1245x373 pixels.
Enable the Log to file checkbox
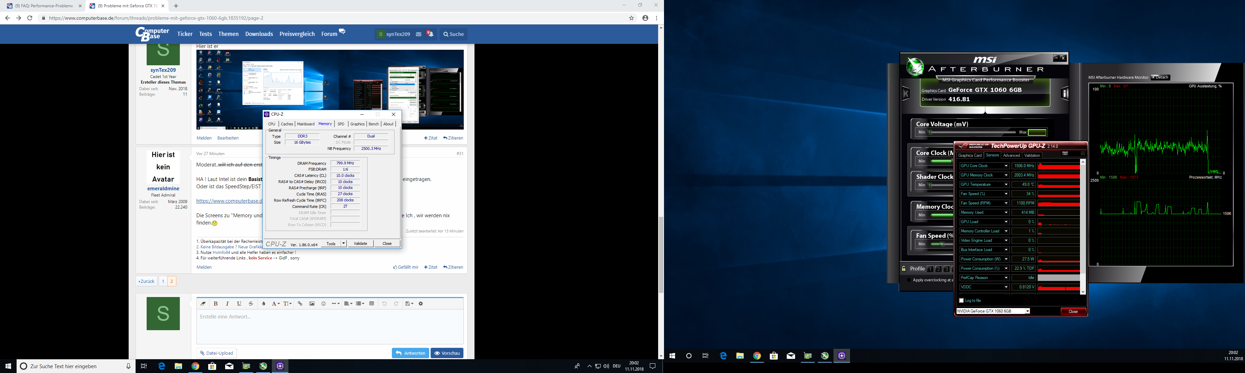pyautogui.click(x=961, y=300)
